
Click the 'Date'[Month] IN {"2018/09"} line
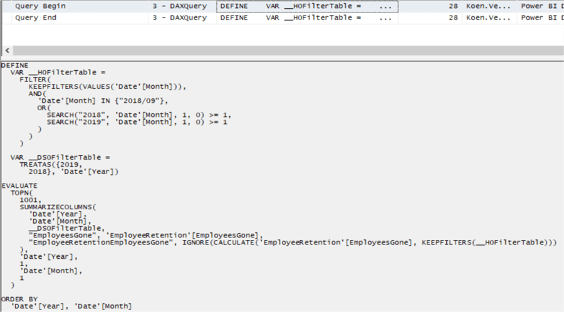[103, 101]
